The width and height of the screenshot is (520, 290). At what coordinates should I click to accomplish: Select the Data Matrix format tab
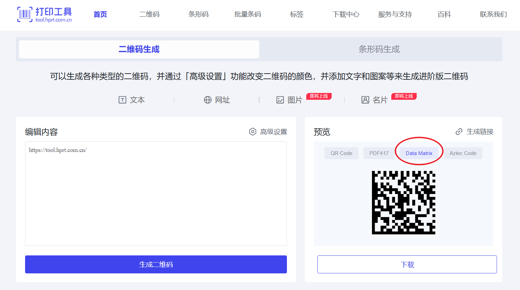[419, 153]
